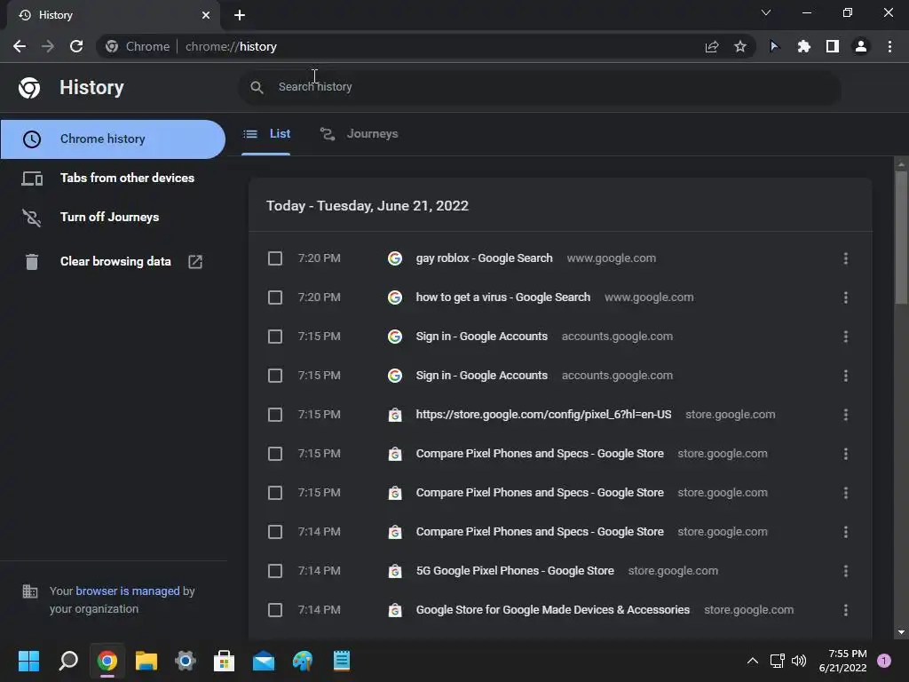Open File Explorer from taskbar
Image resolution: width=909 pixels, height=682 pixels.
(146, 661)
